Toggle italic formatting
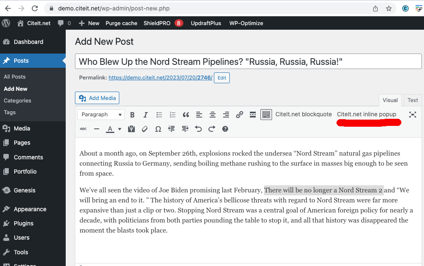424x266 pixels. pyautogui.click(x=146, y=115)
